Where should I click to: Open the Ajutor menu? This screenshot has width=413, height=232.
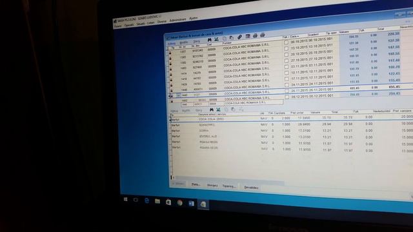[193, 19]
